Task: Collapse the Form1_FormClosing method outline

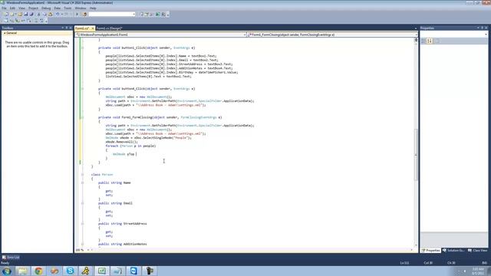Action: pyautogui.click(x=82, y=117)
